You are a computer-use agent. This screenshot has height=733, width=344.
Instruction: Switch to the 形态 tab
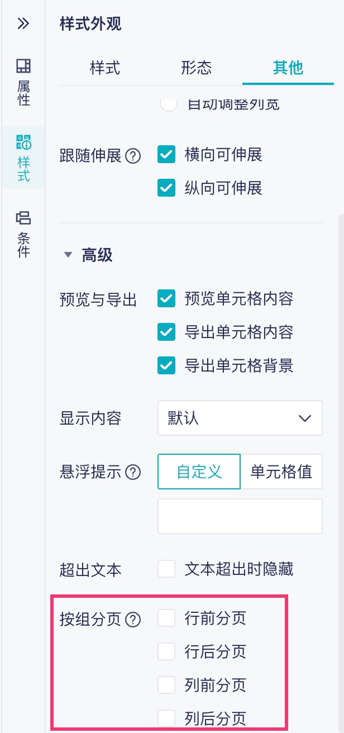pos(197,68)
